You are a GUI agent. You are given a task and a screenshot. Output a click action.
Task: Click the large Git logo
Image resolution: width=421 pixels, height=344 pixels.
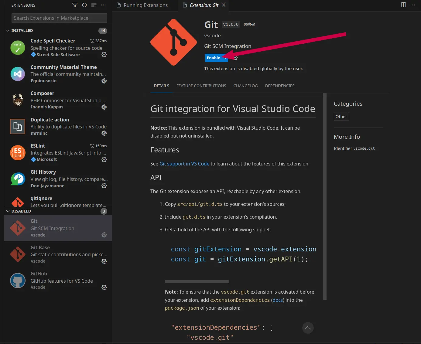(x=173, y=42)
